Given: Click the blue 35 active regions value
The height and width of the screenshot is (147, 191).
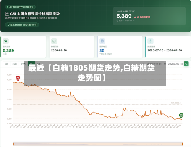Looking at the screenshot, I should pos(102,50).
